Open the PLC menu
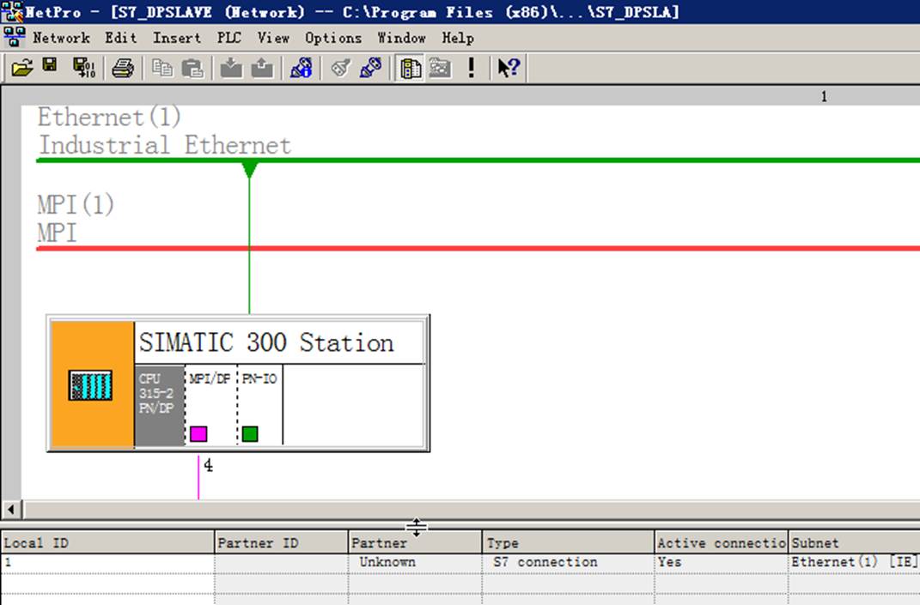 click(228, 38)
